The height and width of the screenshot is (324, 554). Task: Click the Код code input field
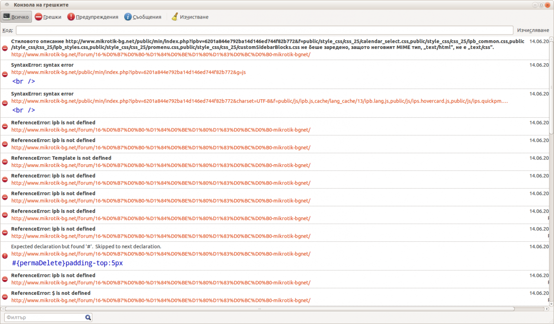264,30
